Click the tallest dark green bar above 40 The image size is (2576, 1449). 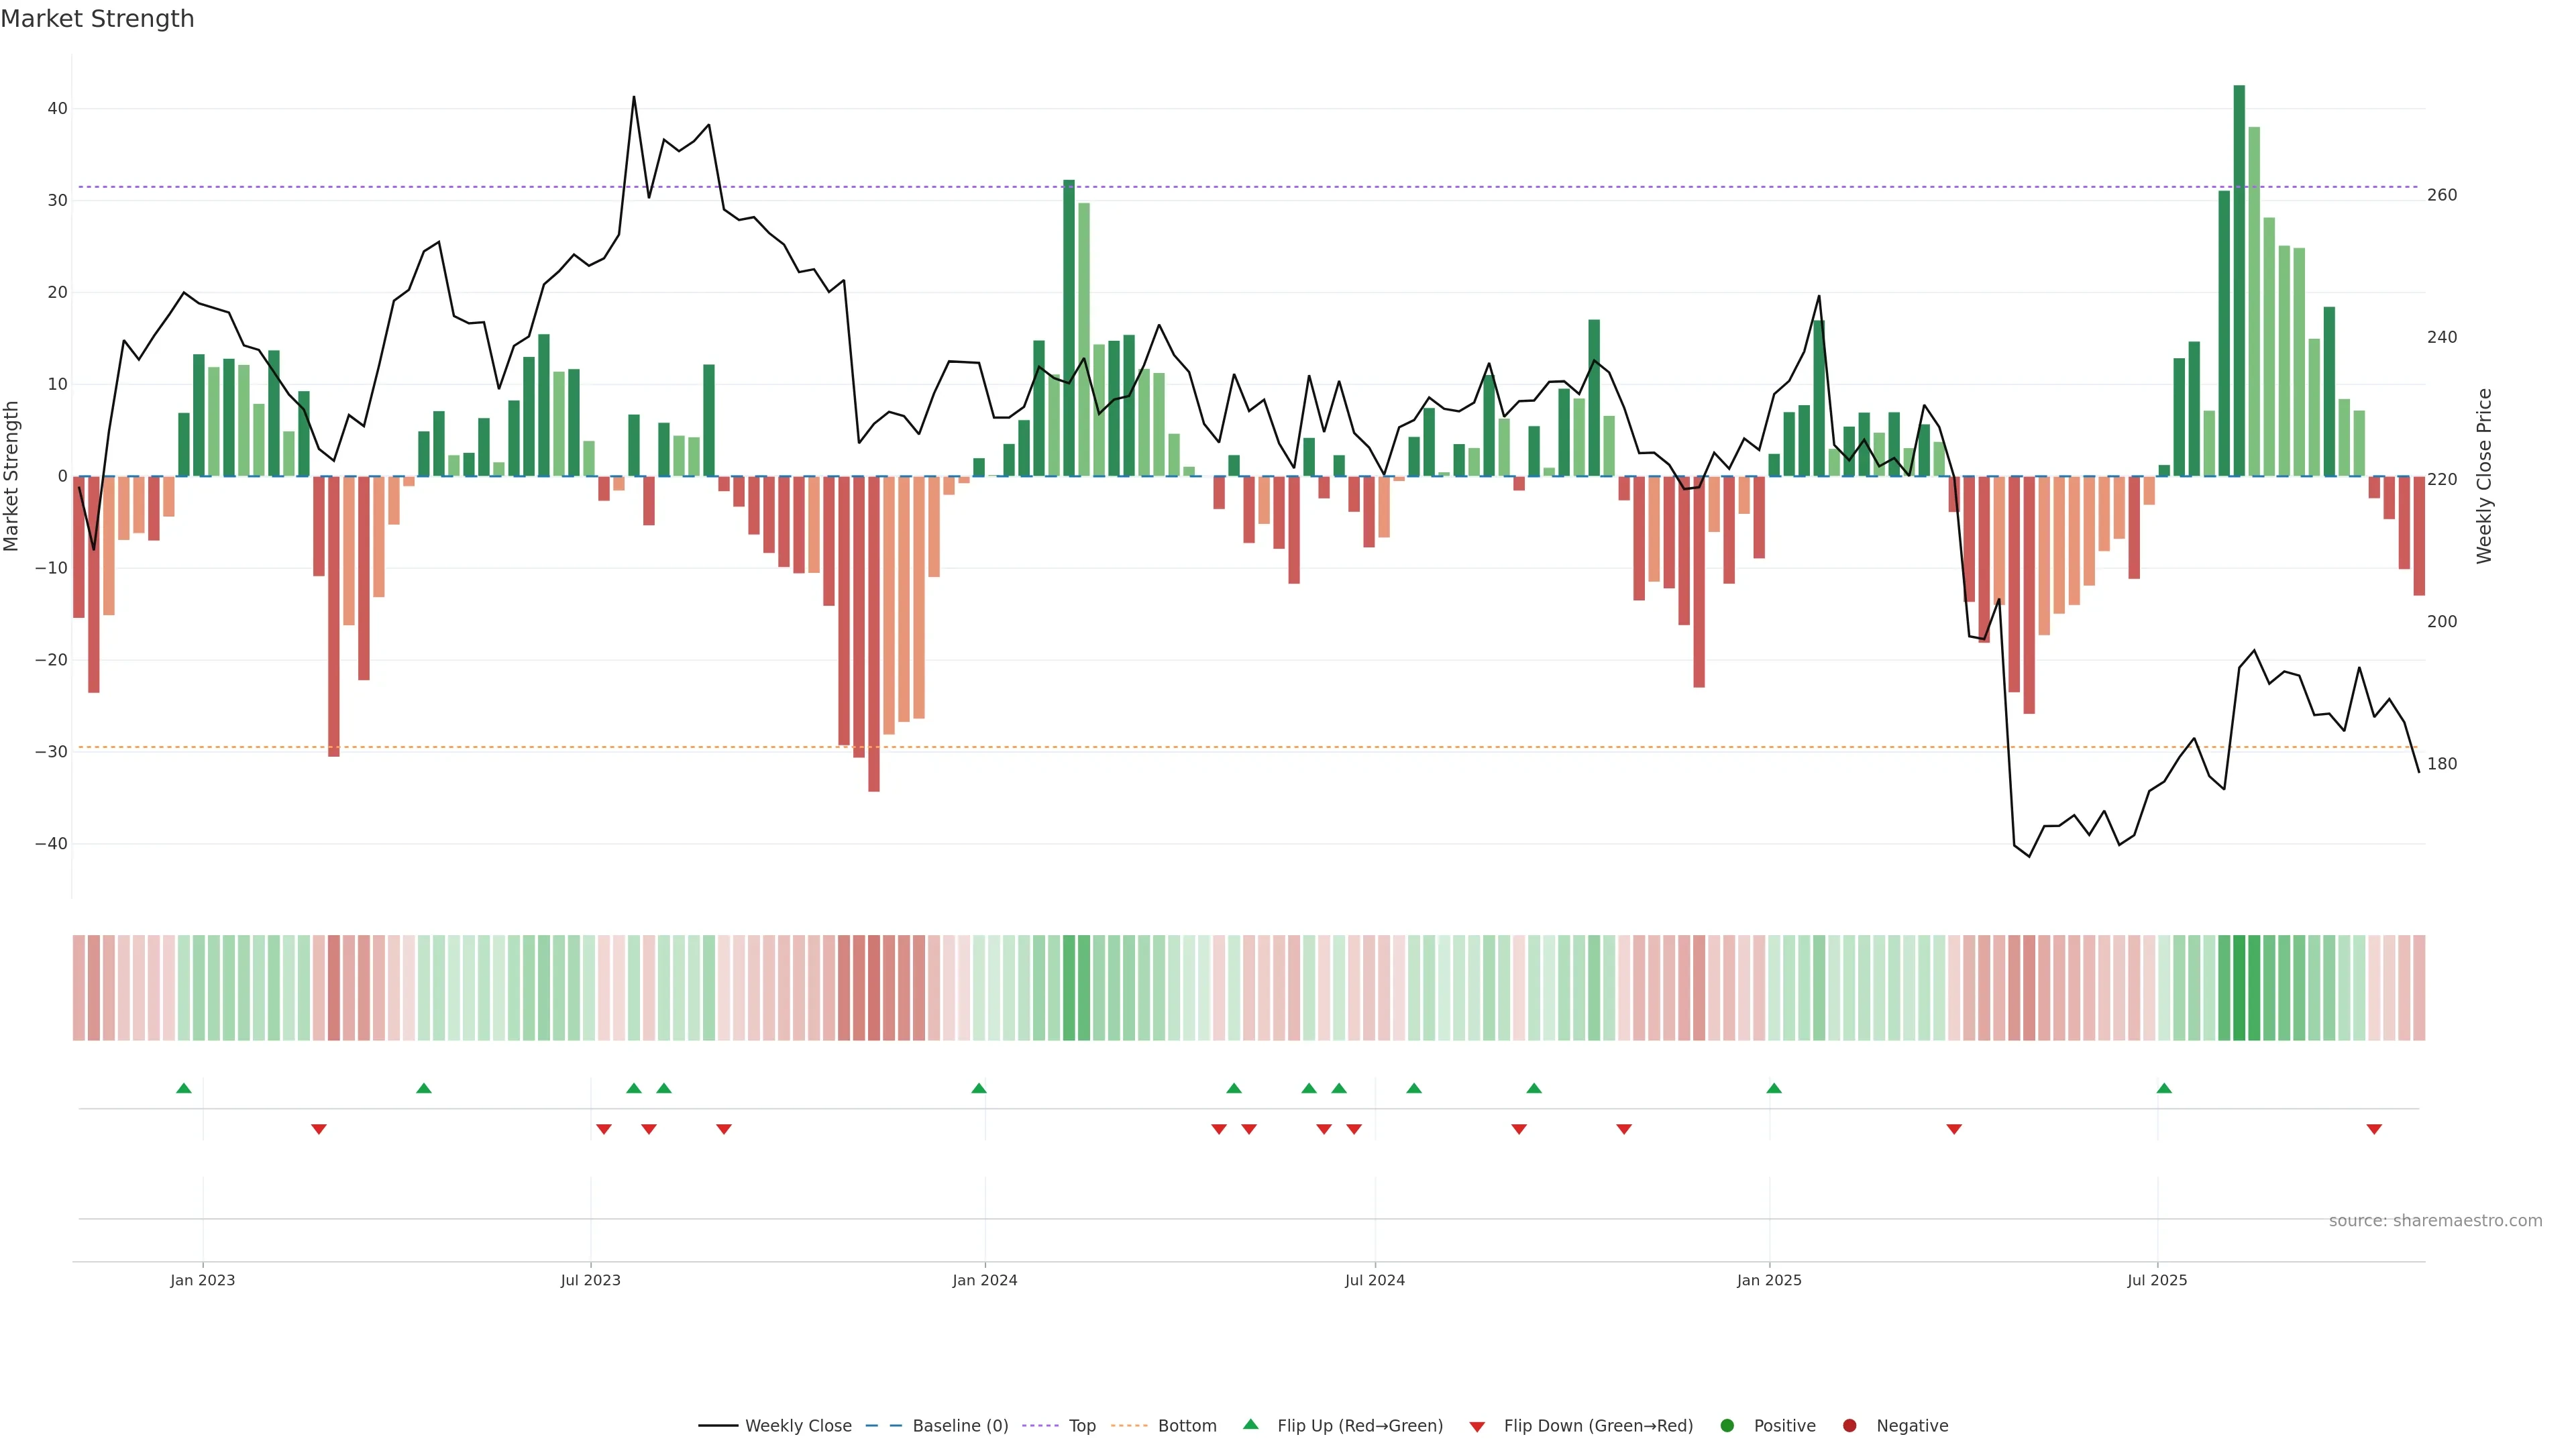pyautogui.click(x=2239, y=280)
